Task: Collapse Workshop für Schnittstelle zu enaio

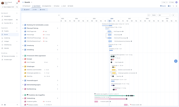Action: pyautogui.click(x=23, y=25)
